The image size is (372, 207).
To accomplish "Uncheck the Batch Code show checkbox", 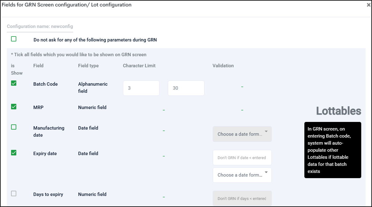I will point(14,83).
